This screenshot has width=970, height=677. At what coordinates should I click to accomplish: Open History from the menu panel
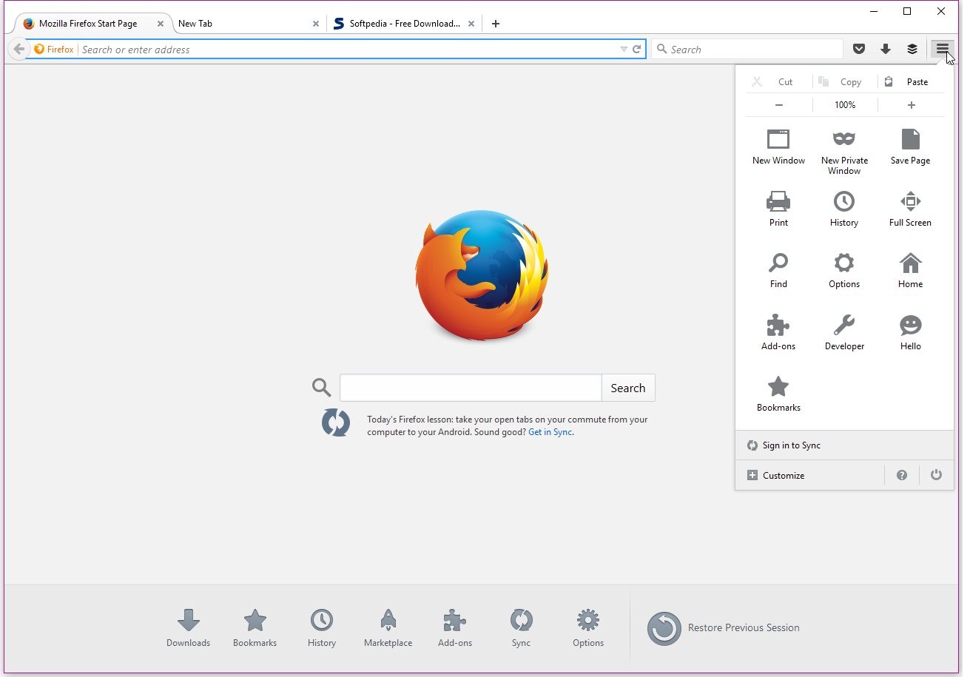click(844, 209)
